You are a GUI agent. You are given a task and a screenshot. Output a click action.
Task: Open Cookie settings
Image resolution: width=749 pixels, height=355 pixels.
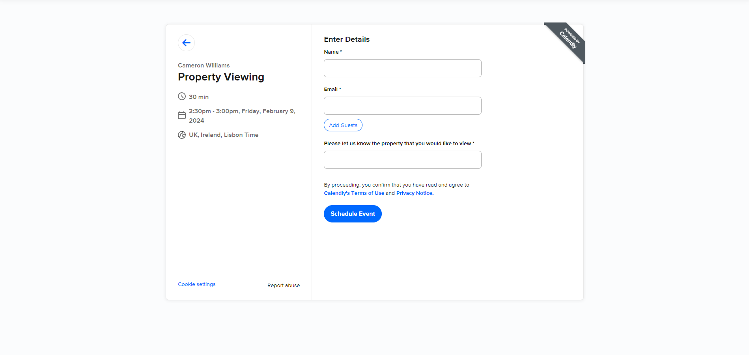pos(196,284)
